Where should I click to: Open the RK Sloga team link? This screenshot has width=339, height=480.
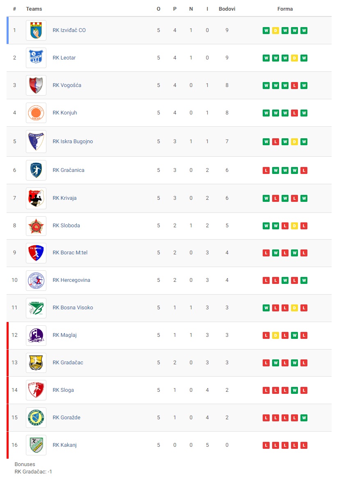pyautogui.click(x=63, y=390)
